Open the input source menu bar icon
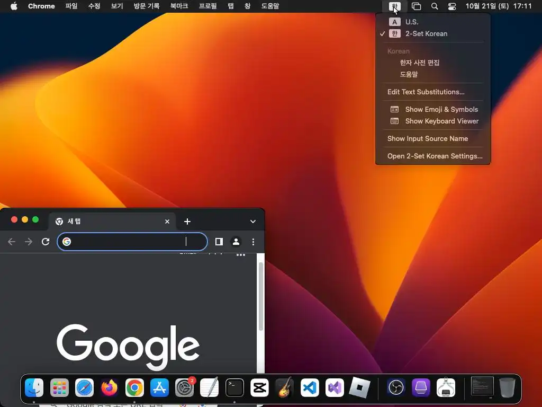 (x=394, y=6)
